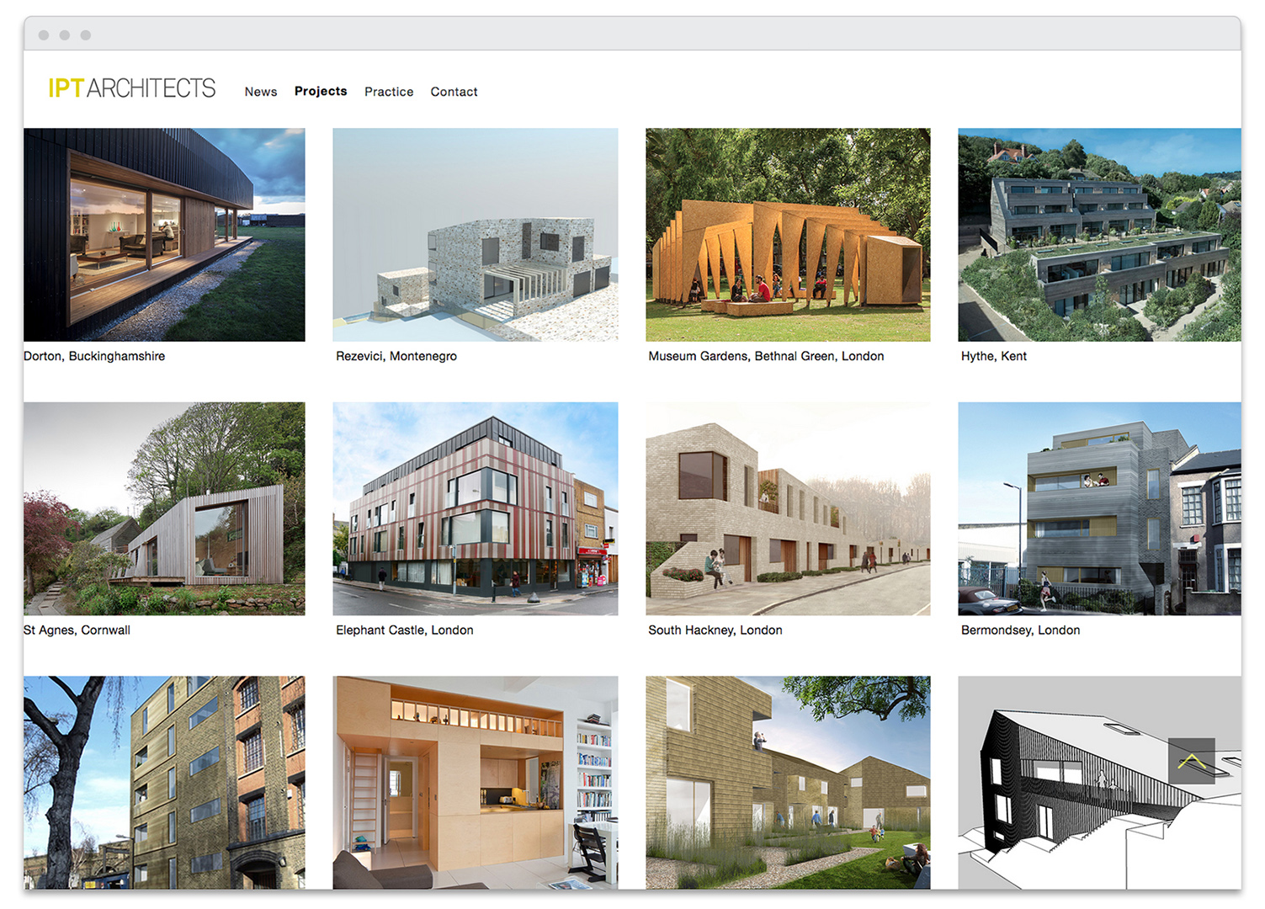
Task: View the Museum Gardens wooden pavilion photo
Action: pyautogui.click(x=788, y=235)
